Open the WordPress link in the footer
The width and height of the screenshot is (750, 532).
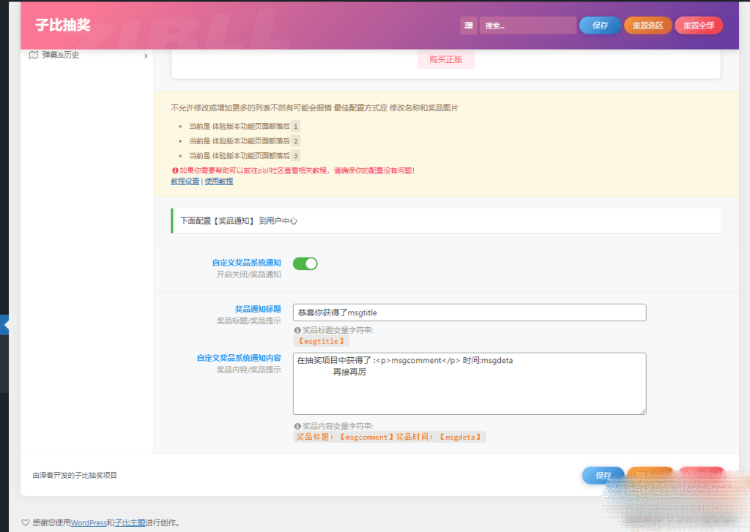tap(89, 522)
